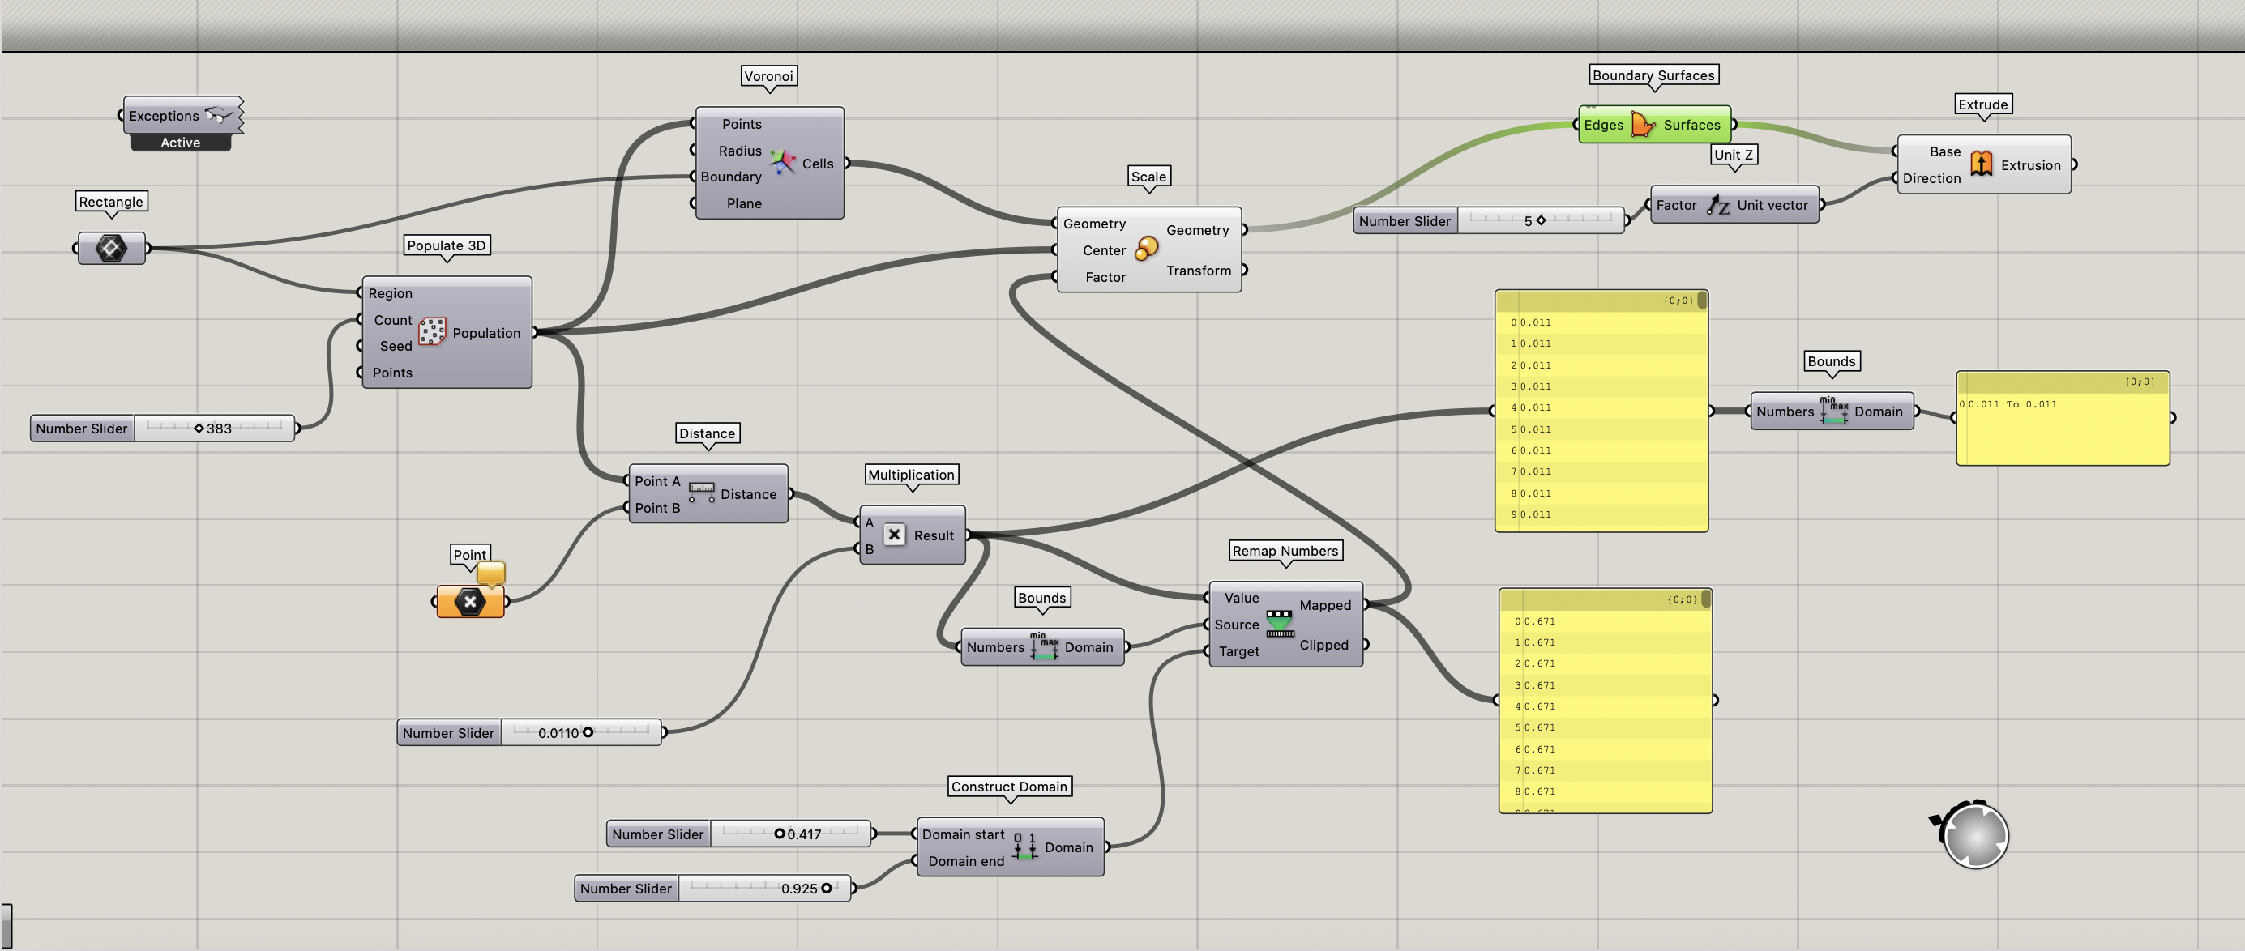Click the Number Slider label left of 383
The width and height of the screenshot is (2245, 951).
pyautogui.click(x=82, y=429)
